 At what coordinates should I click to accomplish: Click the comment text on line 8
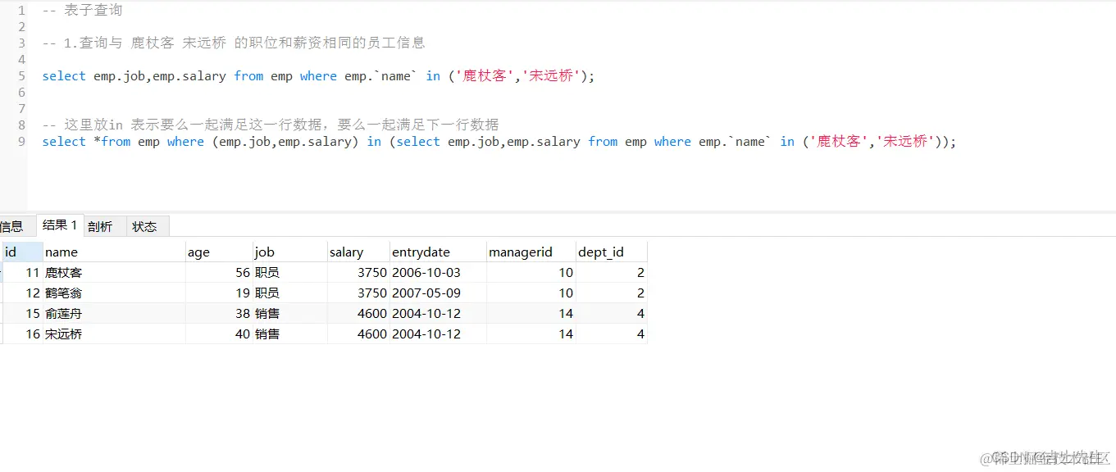tap(246, 125)
